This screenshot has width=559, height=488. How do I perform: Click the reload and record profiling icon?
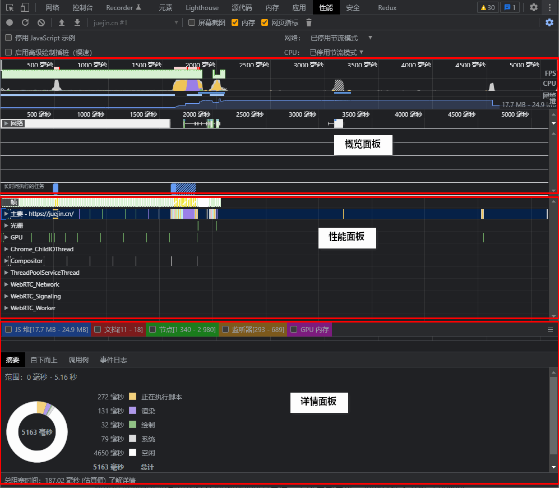[x=25, y=22]
